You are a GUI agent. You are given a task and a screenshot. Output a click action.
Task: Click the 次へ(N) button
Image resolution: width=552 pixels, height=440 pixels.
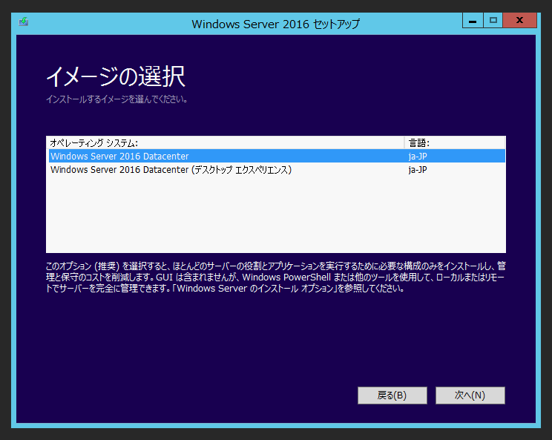coord(470,395)
